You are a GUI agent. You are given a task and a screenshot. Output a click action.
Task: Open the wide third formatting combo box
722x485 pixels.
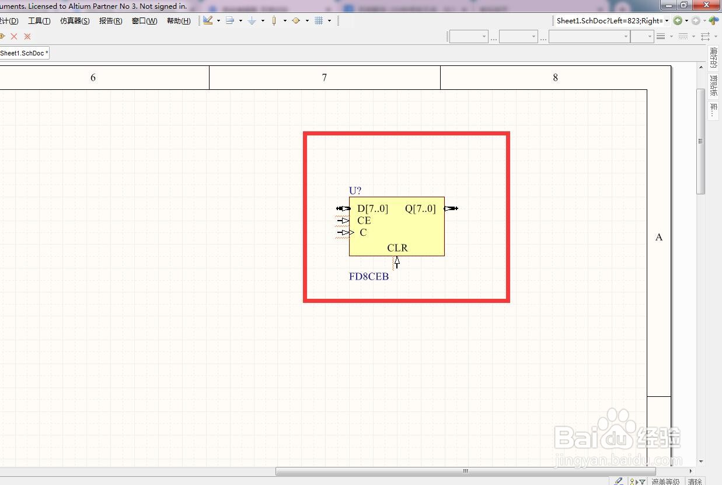click(590, 36)
